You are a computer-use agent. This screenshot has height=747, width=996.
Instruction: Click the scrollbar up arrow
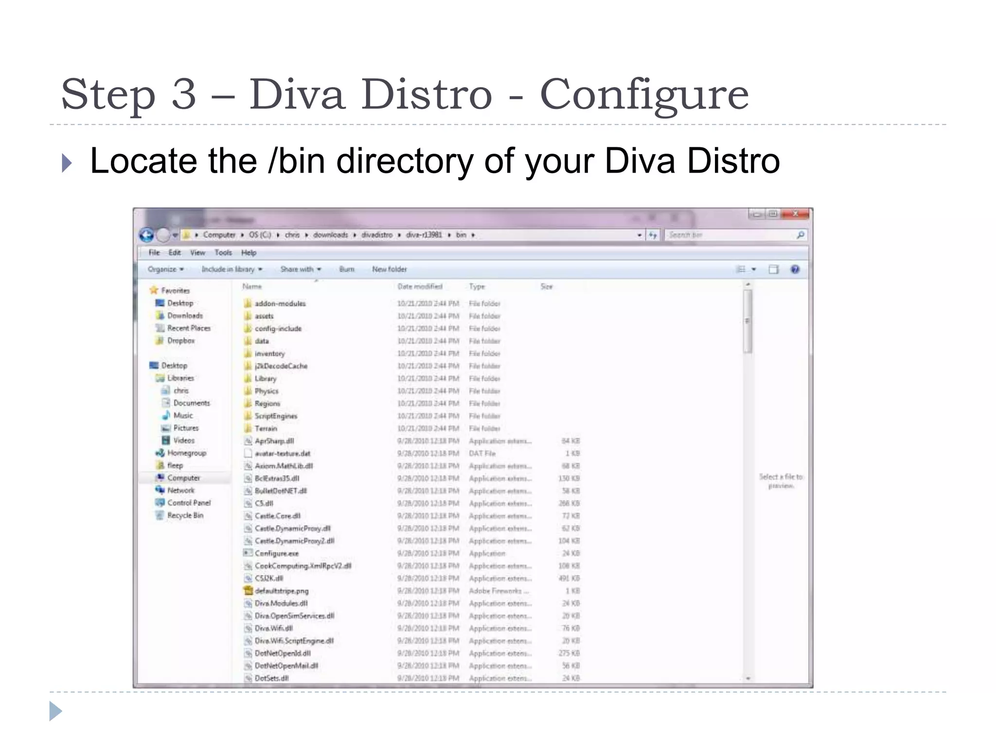[x=748, y=285]
